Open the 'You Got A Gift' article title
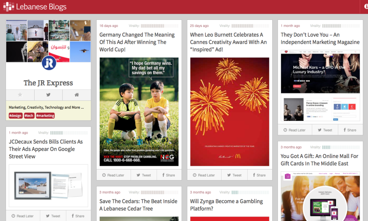The image size is (368, 221). click(319, 160)
